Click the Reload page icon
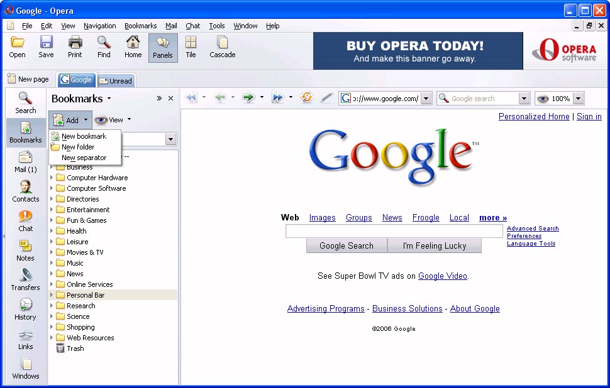The height and width of the screenshot is (388, 610). point(307,98)
